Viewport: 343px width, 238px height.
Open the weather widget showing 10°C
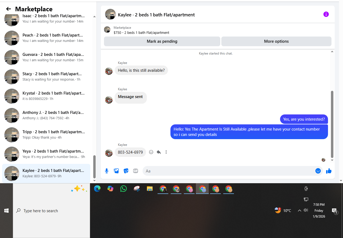(283, 210)
